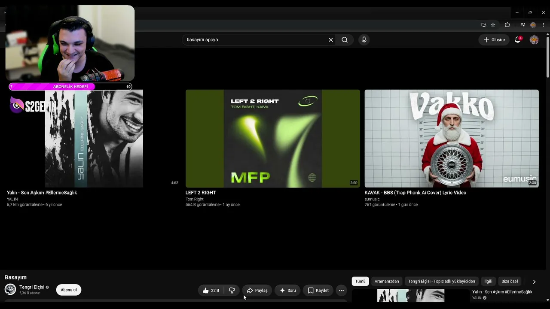Open the browser media controls icon

[x=522, y=25]
